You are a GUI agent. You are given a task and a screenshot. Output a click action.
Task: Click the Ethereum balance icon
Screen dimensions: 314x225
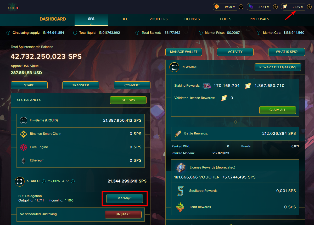click(24, 161)
